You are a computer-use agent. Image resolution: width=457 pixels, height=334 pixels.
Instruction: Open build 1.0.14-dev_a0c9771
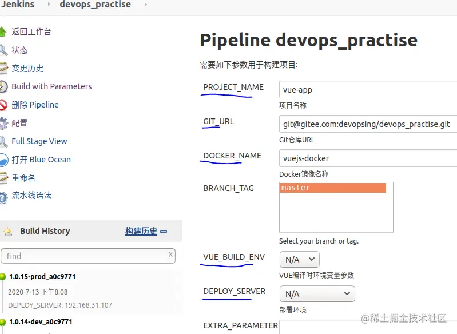(x=41, y=322)
